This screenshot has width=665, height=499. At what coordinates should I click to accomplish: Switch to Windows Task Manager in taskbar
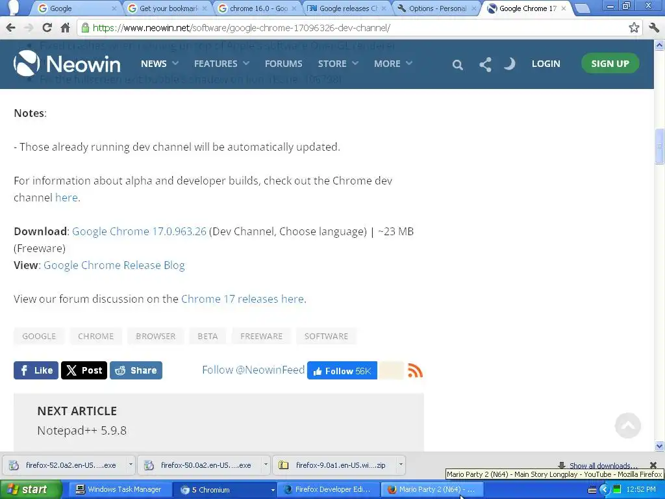tap(119, 490)
